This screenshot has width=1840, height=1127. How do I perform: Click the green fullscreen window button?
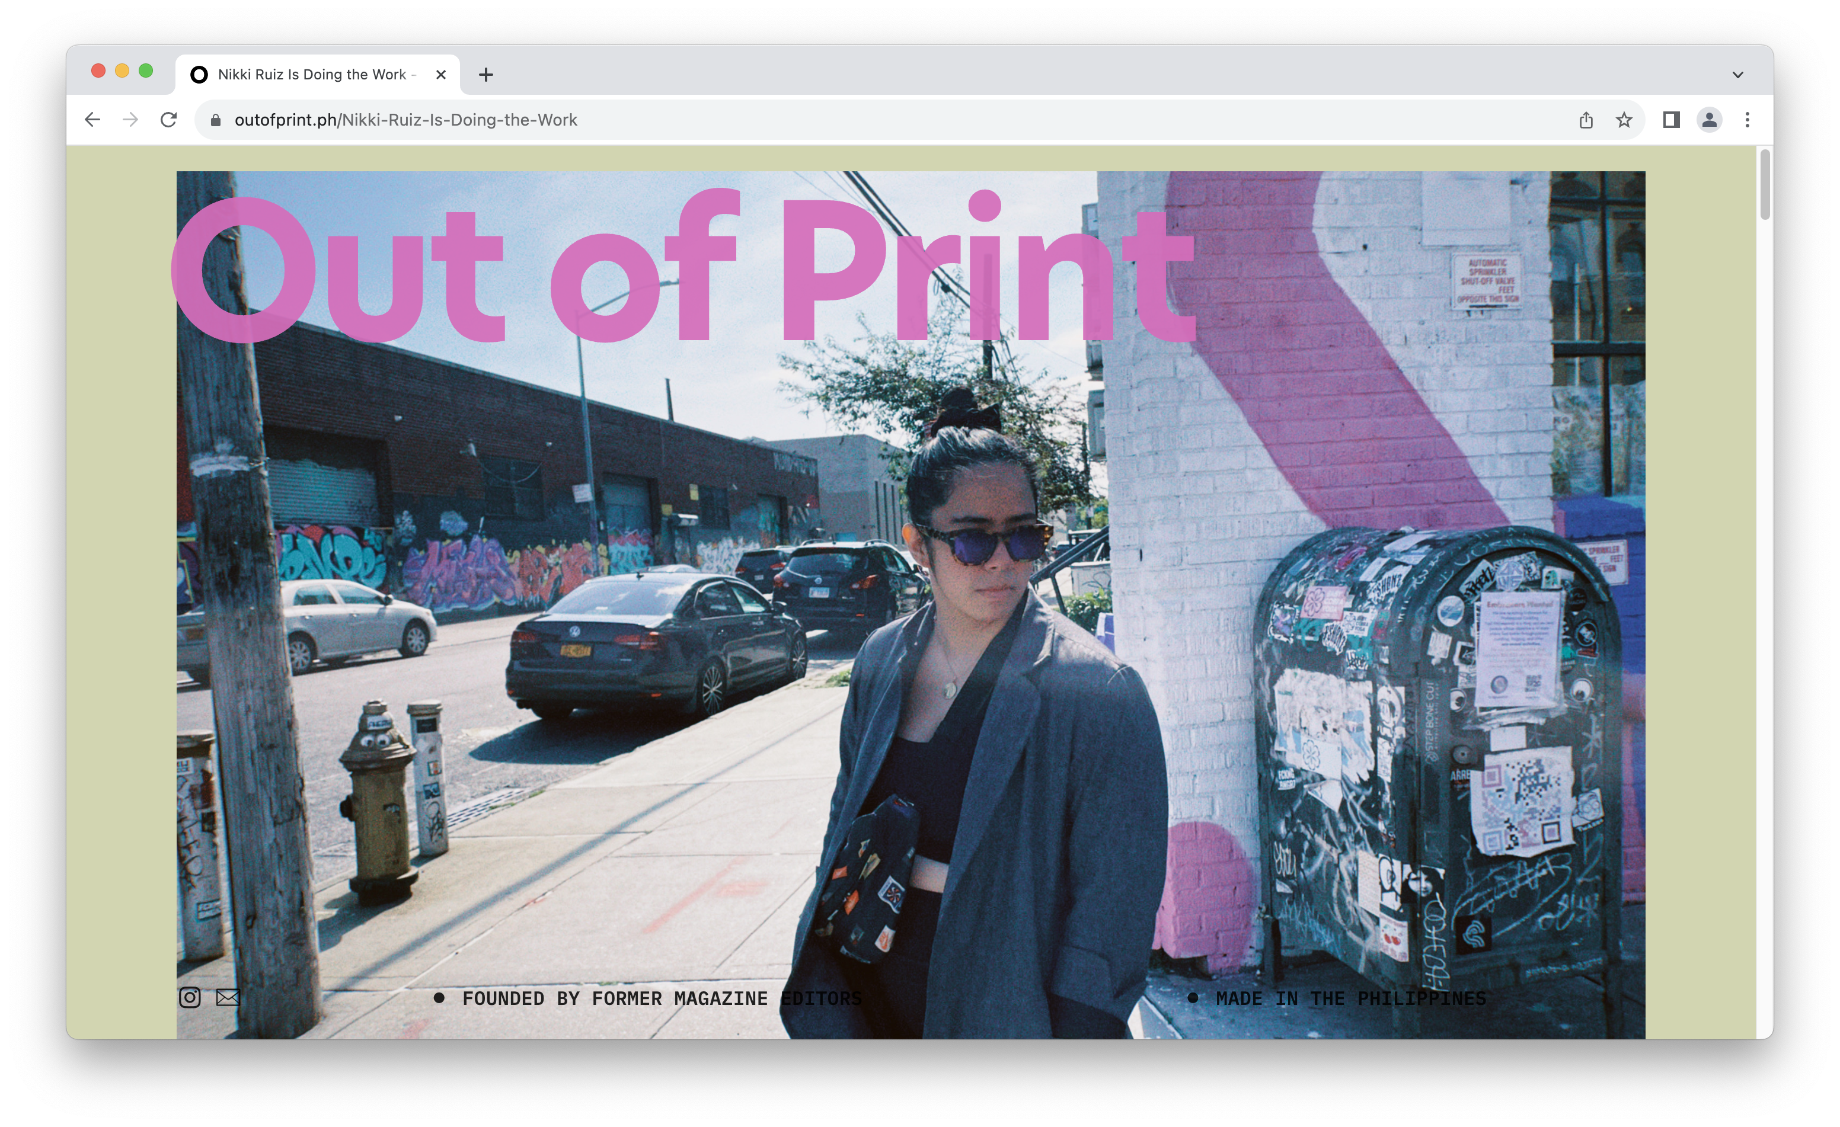coord(146,70)
